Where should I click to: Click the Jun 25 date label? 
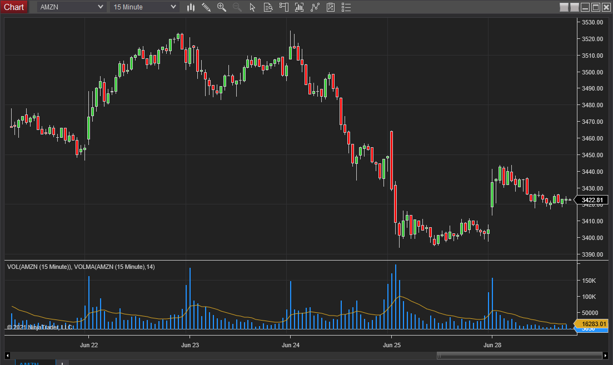click(x=392, y=345)
